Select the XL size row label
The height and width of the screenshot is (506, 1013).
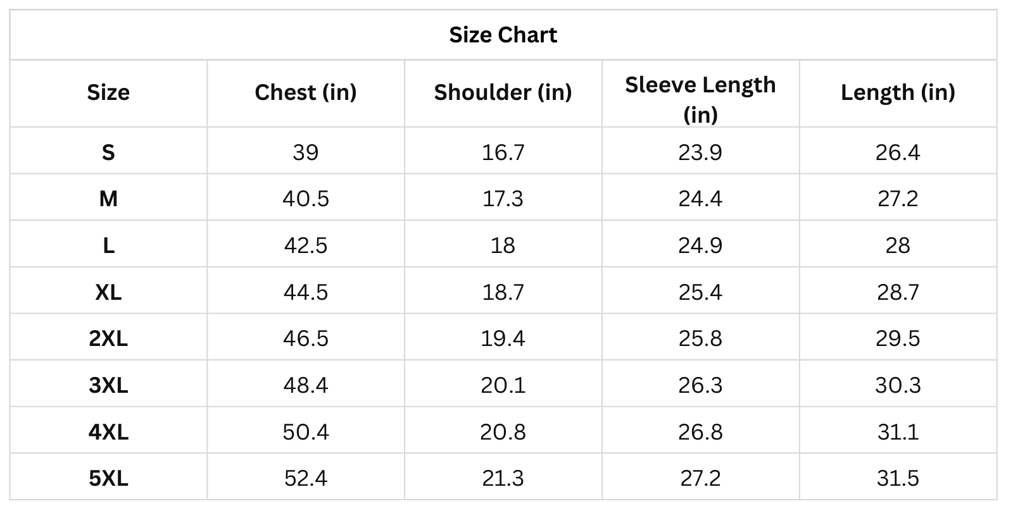[x=108, y=292]
